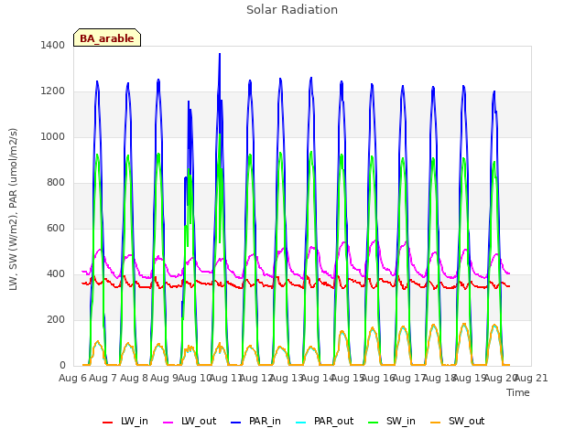Click the 400 y-axis tick label
Image resolution: width=586 pixels, height=439 pixels.
(x=56, y=274)
